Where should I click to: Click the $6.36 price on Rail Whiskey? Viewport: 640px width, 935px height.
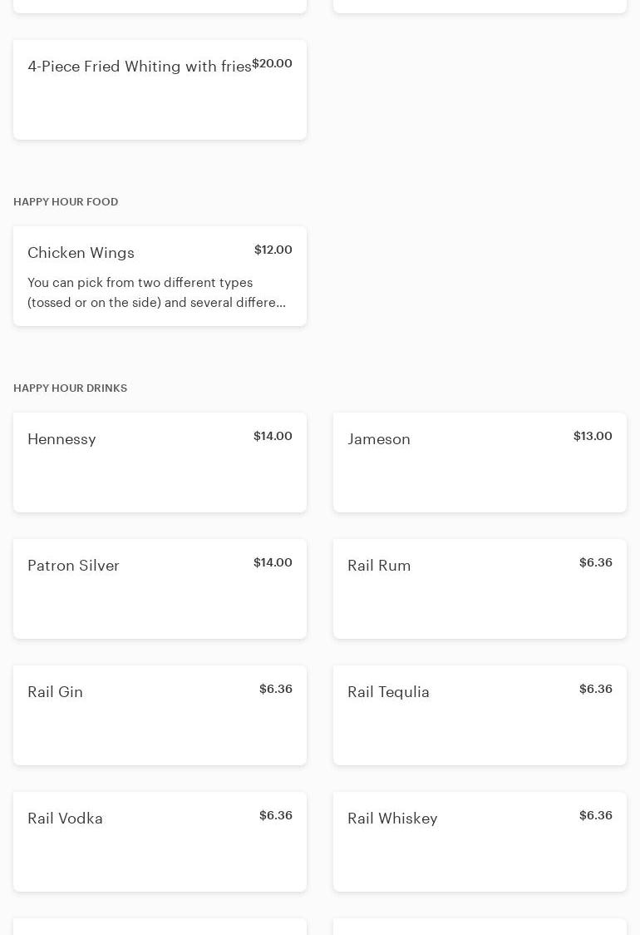[x=595, y=815]
